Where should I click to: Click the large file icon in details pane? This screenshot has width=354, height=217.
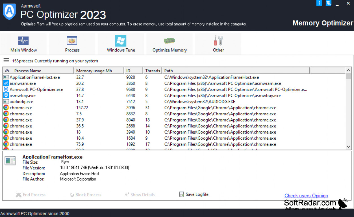[x=10, y=160]
